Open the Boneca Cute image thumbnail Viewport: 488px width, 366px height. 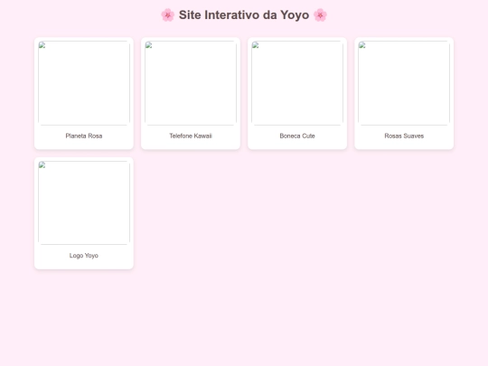tap(297, 83)
